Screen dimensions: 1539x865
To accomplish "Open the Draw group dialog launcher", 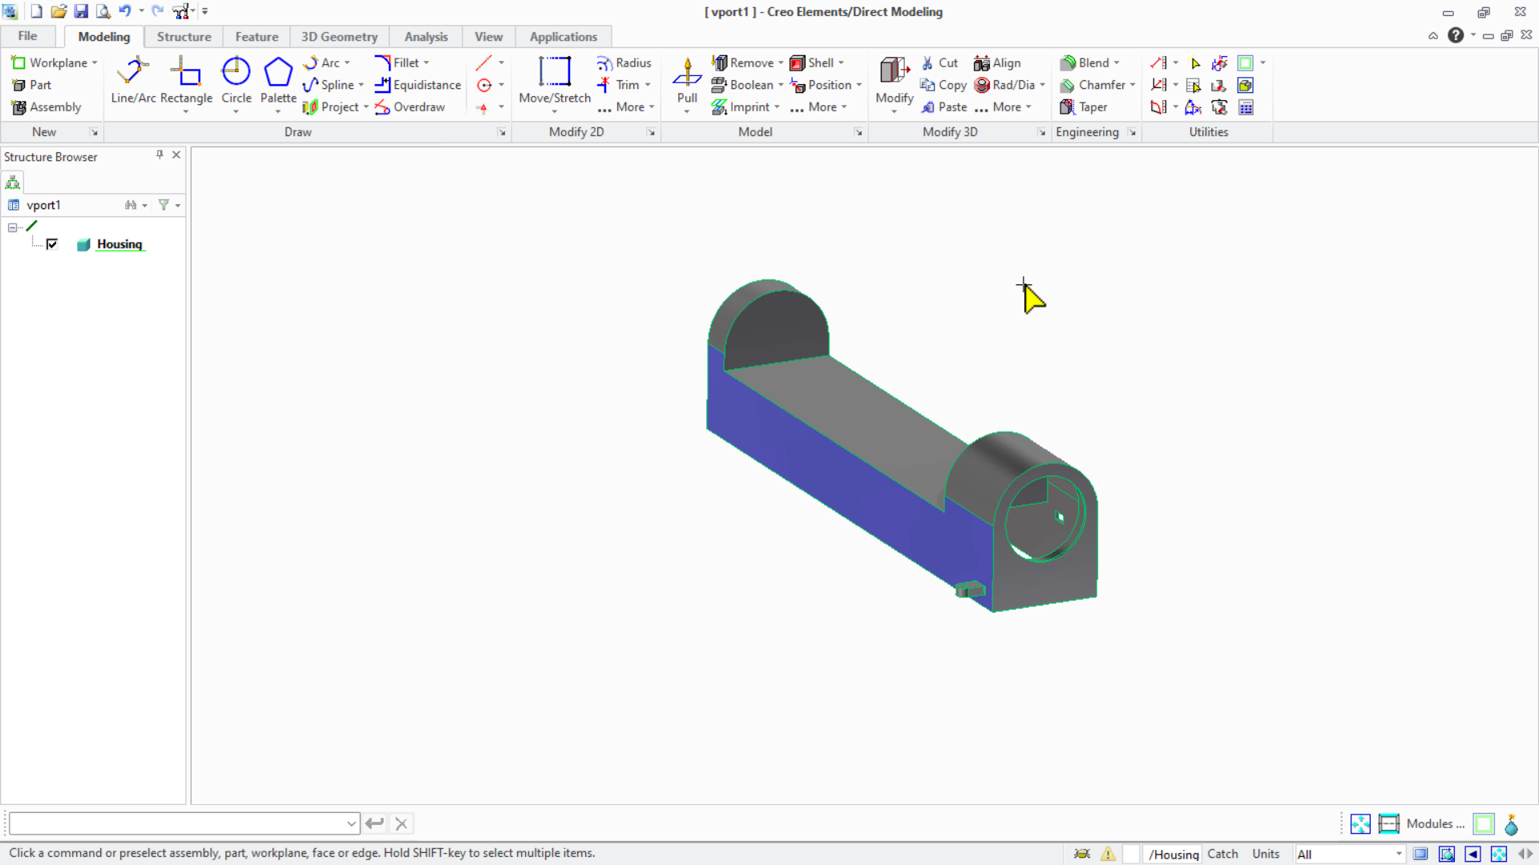I will click(502, 132).
